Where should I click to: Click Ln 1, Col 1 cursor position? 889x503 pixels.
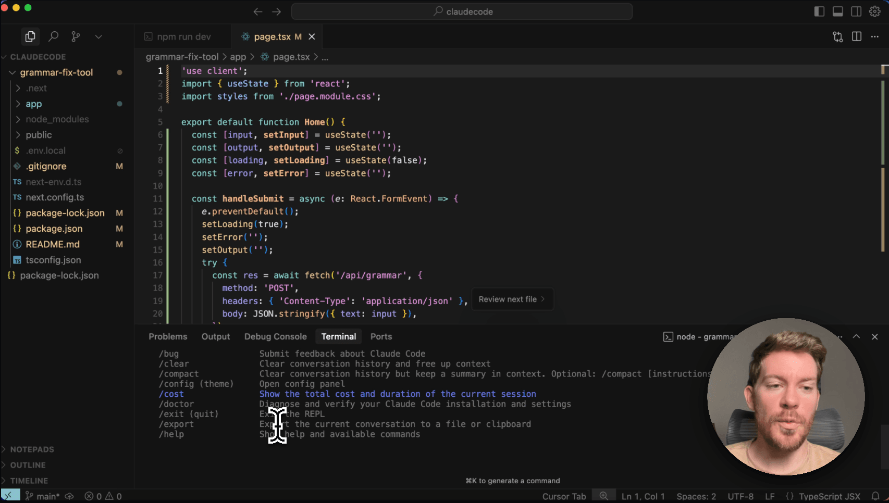point(643,496)
